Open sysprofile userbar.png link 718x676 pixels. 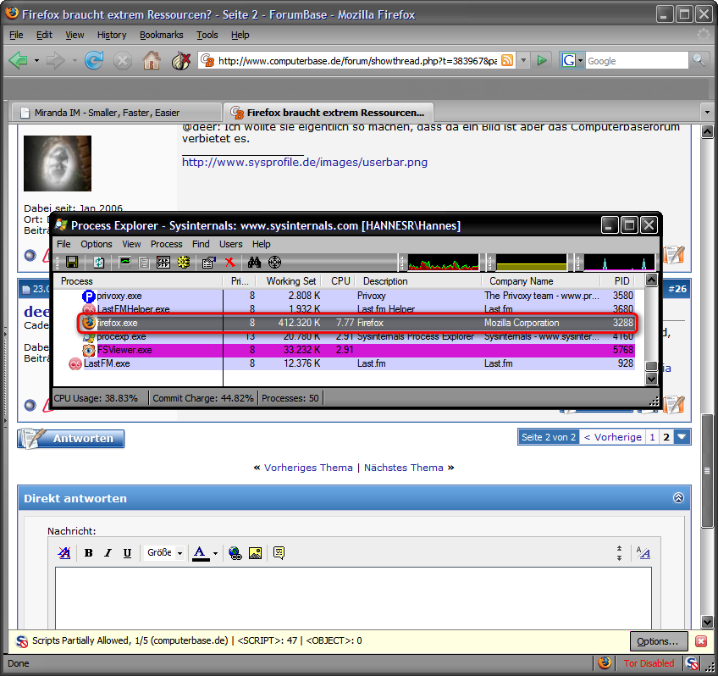tap(305, 162)
